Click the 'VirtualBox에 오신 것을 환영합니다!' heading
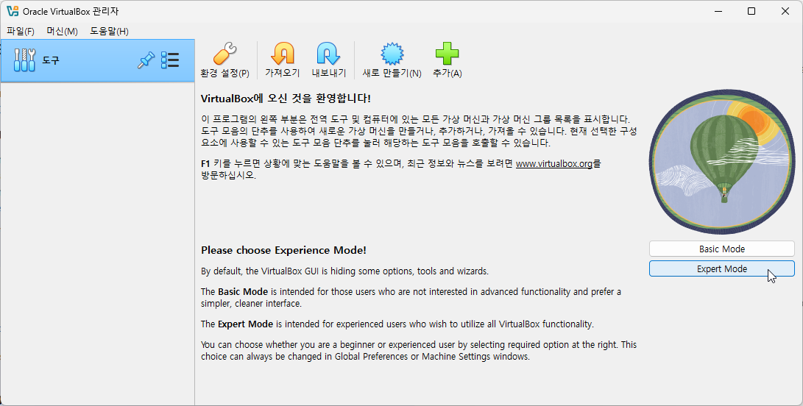Screen dimensions: 803x406 tap(286, 99)
